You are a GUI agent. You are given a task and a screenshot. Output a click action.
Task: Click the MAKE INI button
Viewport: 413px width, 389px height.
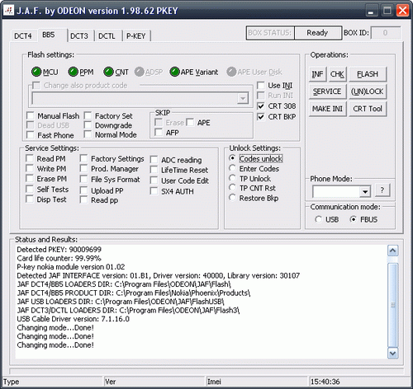(327, 109)
